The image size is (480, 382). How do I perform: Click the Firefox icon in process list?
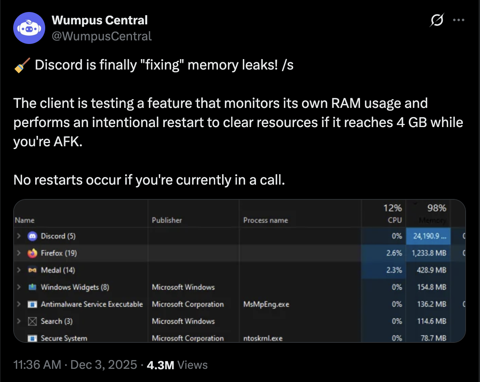click(x=32, y=253)
